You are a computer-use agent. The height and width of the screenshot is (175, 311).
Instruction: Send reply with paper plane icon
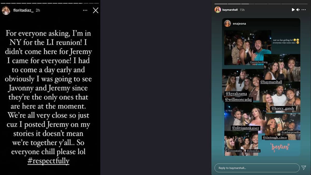[304, 168]
